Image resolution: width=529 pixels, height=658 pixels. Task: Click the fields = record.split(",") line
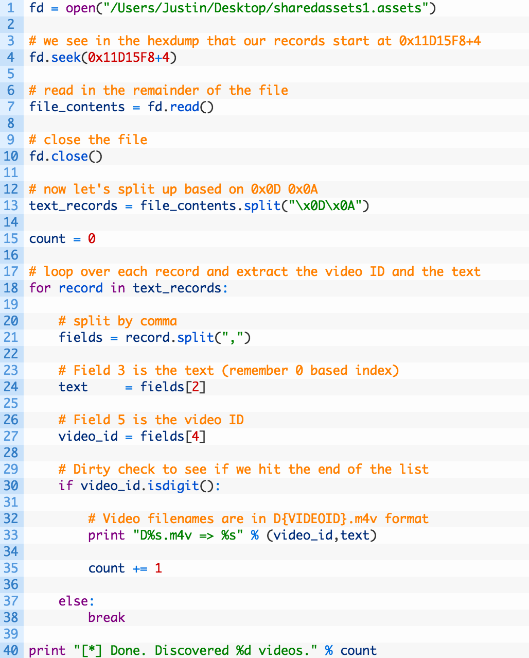155,338
